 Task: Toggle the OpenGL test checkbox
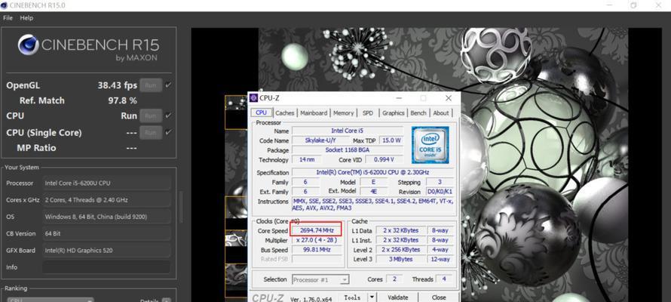pos(168,85)
